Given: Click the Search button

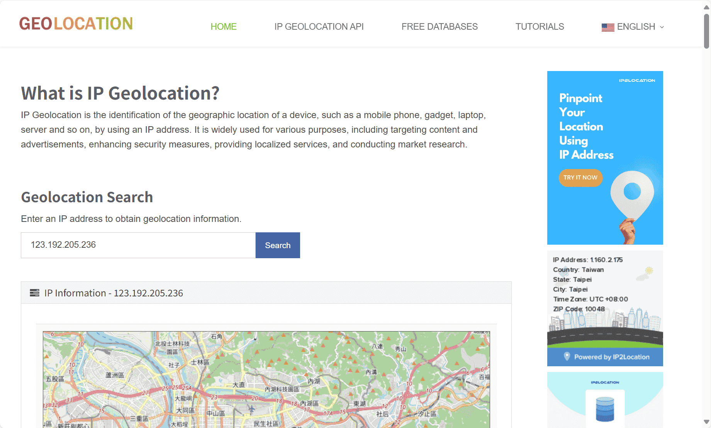Looking at the screenshot, I should coord(277,245).
